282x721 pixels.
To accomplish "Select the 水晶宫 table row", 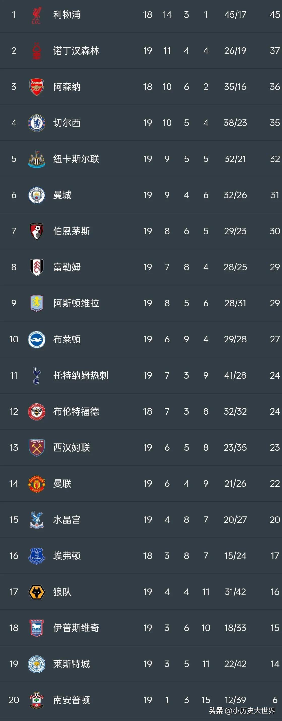I will coord(140,520).
